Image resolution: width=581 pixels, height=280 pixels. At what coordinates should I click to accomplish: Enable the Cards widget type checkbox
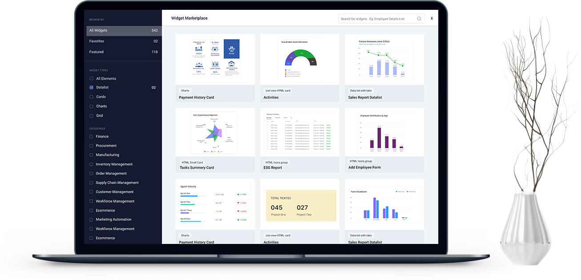pyautogui.click(x=92, y=97)
